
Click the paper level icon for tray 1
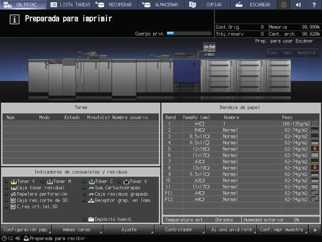click(315, 123)
